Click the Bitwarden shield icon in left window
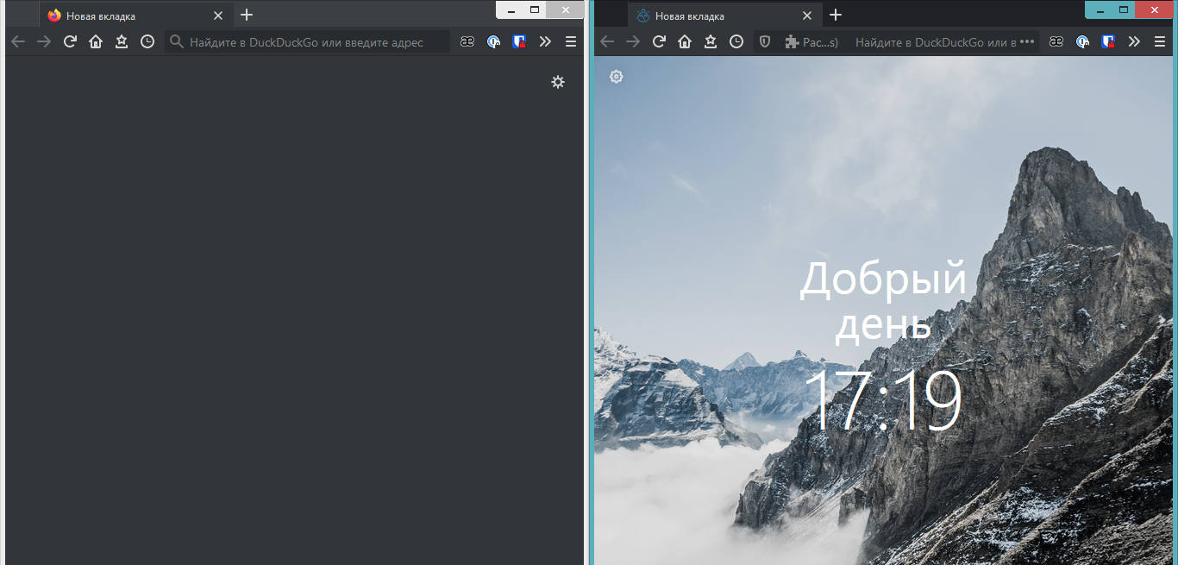1178x565 pixels. (519, 41)
